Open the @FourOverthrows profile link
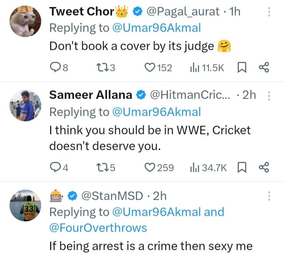 (x=98, y=228)
